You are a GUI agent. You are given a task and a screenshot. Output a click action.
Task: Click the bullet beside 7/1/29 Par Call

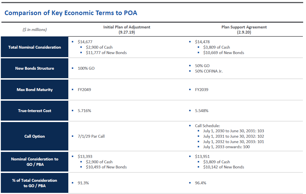click(x=73, y=136)
